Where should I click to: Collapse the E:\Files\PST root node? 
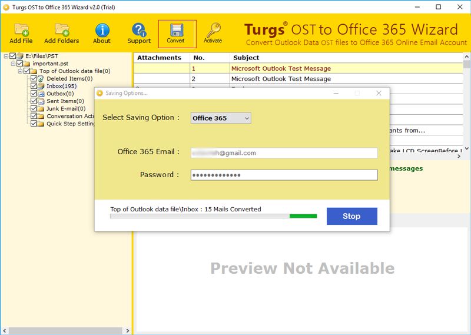pos(6,56)
